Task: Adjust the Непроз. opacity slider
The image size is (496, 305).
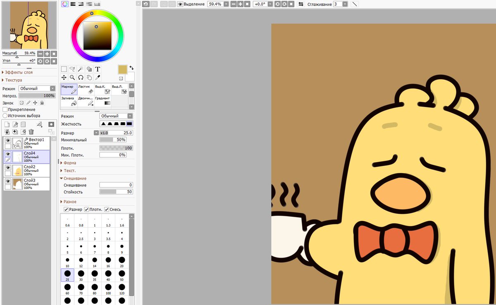Action: 37,96
